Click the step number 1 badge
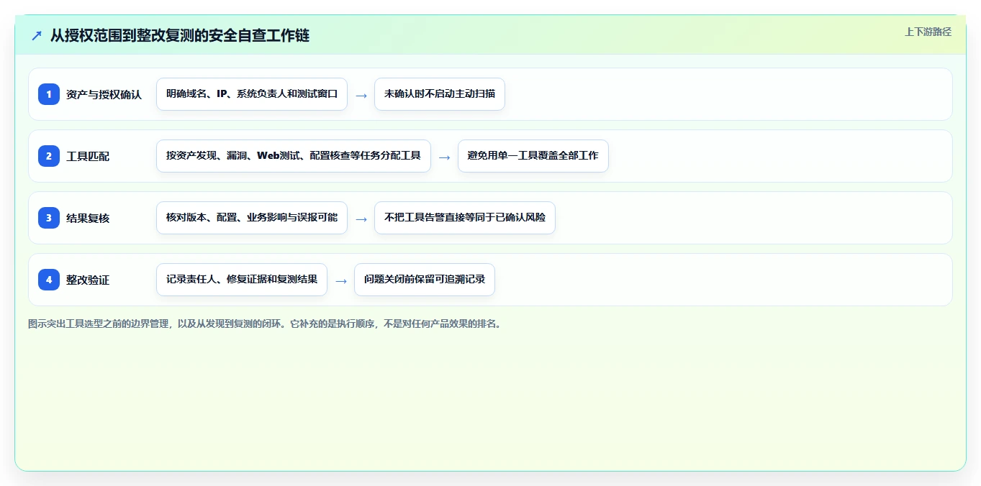 coord(49,94)
